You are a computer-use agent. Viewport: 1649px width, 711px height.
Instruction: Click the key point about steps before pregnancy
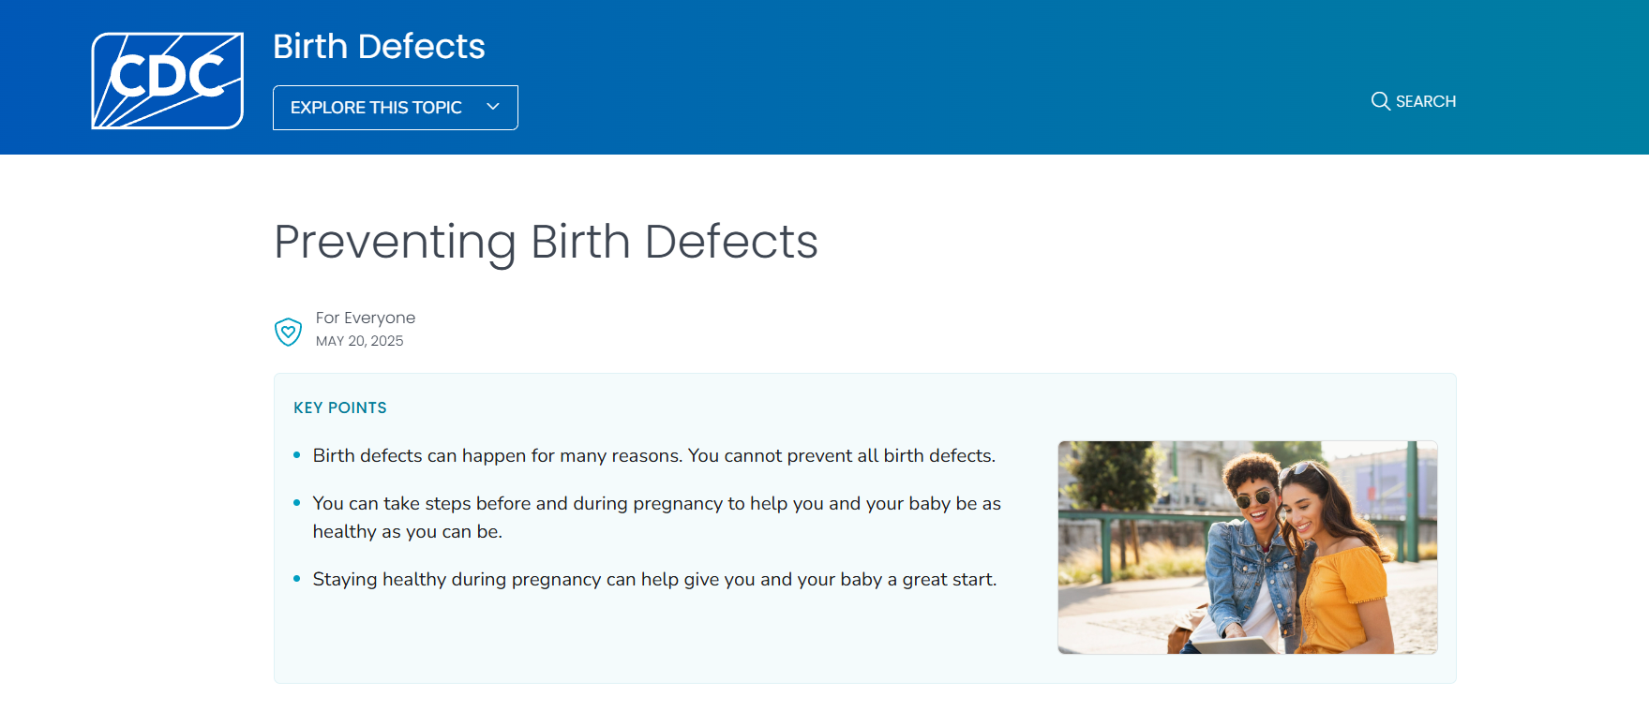(x=656, y=516)
